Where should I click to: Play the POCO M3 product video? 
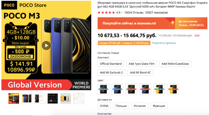[x=46, y=46]
